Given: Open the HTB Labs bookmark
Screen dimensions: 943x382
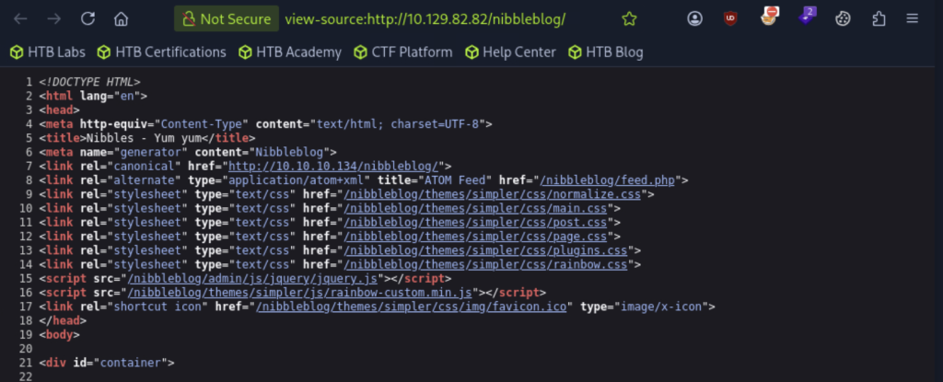Looking at the screenshot, I should (x=48, y=52).
